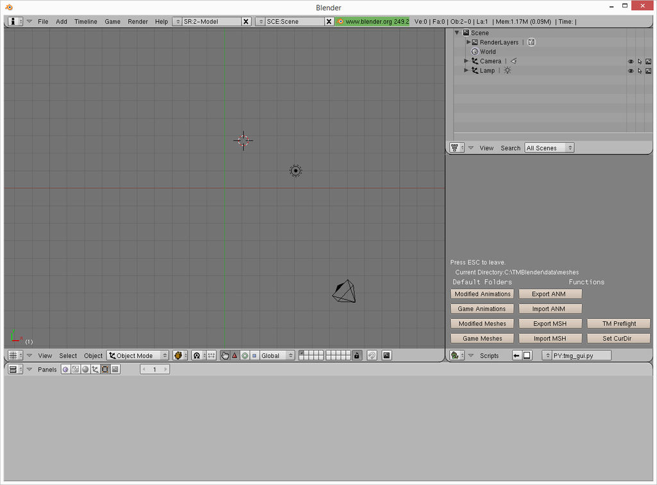Viewport: 657px width, 485px height.
Task: Click the outliner window type icon
Action: point(457,148)
